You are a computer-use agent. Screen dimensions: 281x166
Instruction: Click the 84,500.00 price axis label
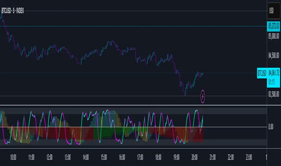click(x=273, y=56)
